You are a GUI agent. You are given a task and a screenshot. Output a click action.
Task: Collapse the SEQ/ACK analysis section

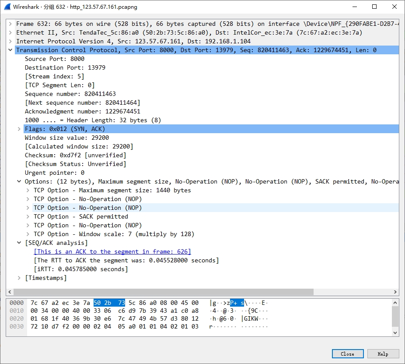point(19,243)
